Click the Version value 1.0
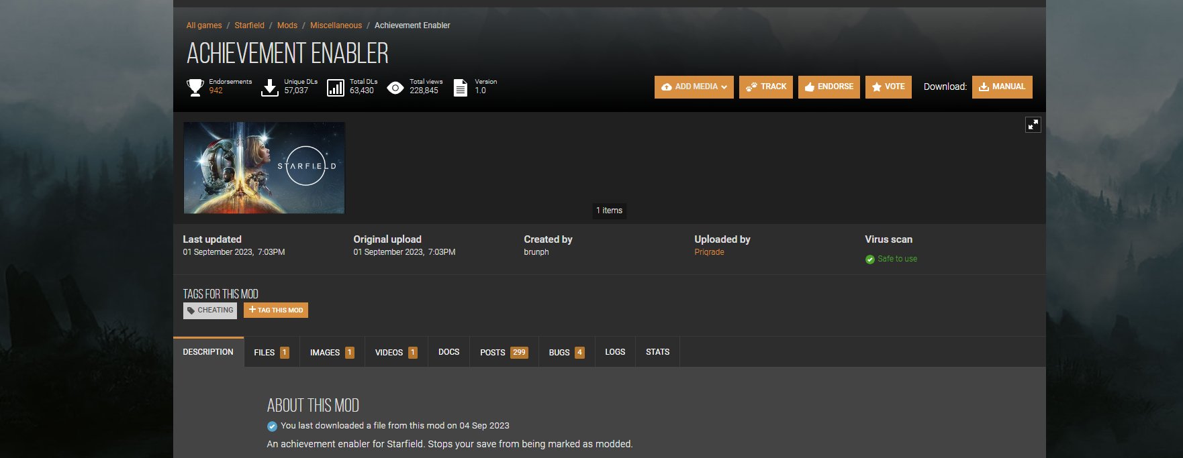 point(480,91)
